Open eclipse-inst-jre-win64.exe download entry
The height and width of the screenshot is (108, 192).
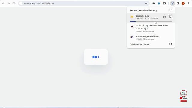(151, 37)
